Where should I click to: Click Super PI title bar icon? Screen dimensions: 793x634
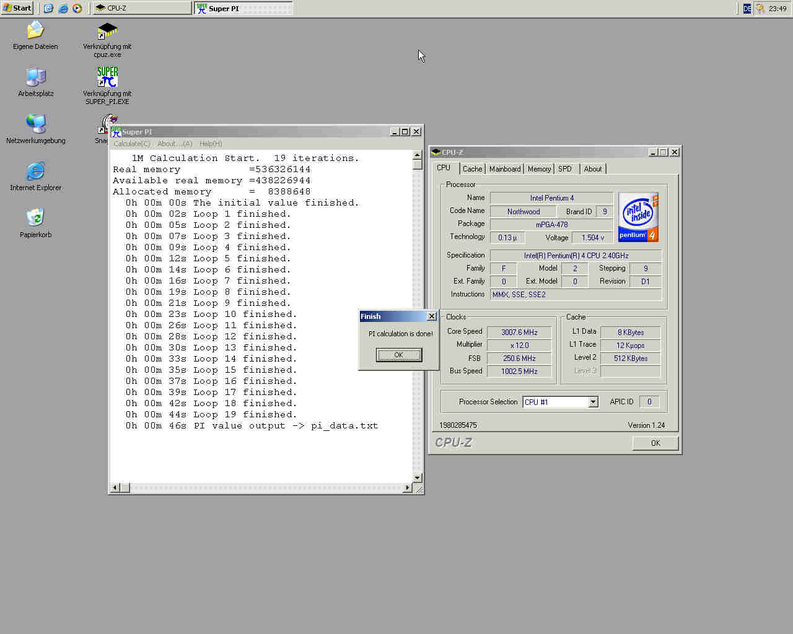[x=116, y=131]
